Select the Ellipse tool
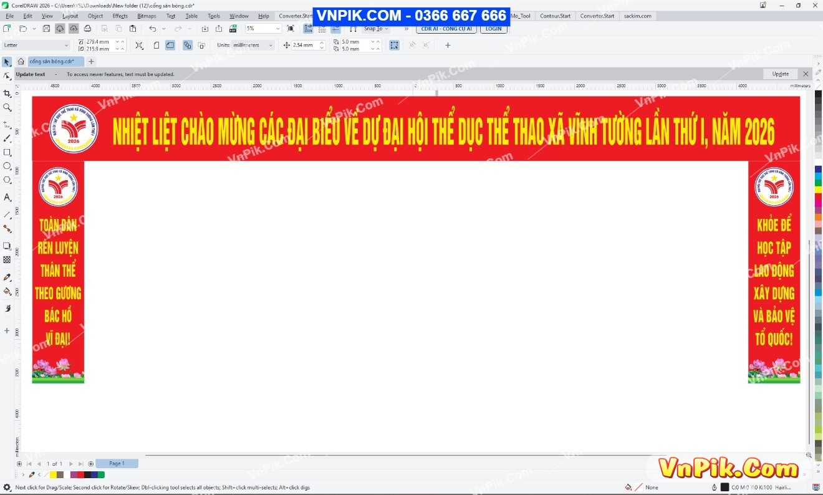Image resolution: width=823 pixels, height=495 pixels. tap(7, 166)
